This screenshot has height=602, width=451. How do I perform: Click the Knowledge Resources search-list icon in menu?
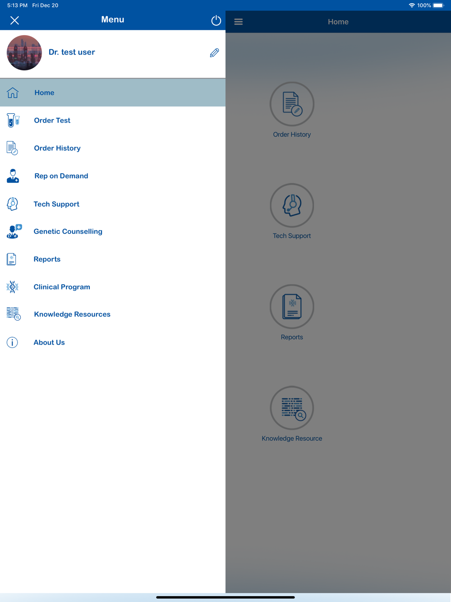[14, 314]
